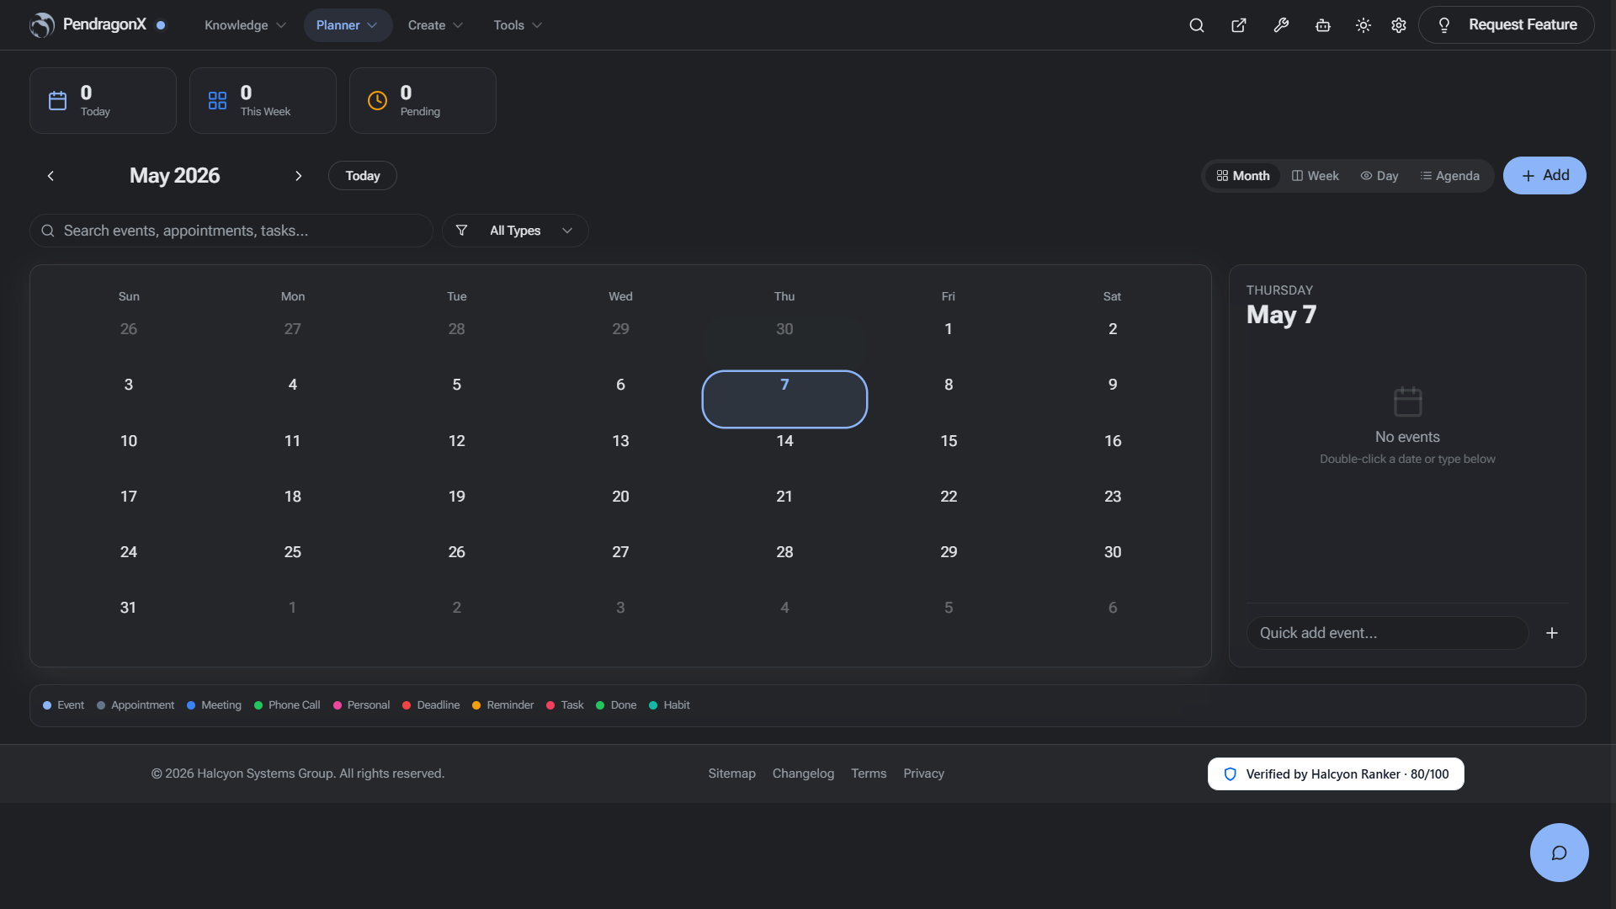This screenshot has height=909, width=1616.
Task: Click the Phone Call legend label
Action: [294, 705]
